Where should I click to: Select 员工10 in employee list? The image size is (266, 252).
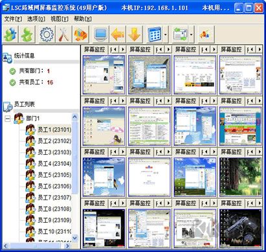[54, 231]
